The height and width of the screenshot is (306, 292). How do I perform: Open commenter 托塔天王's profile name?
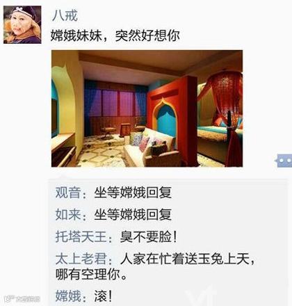(x=81, y=237)
